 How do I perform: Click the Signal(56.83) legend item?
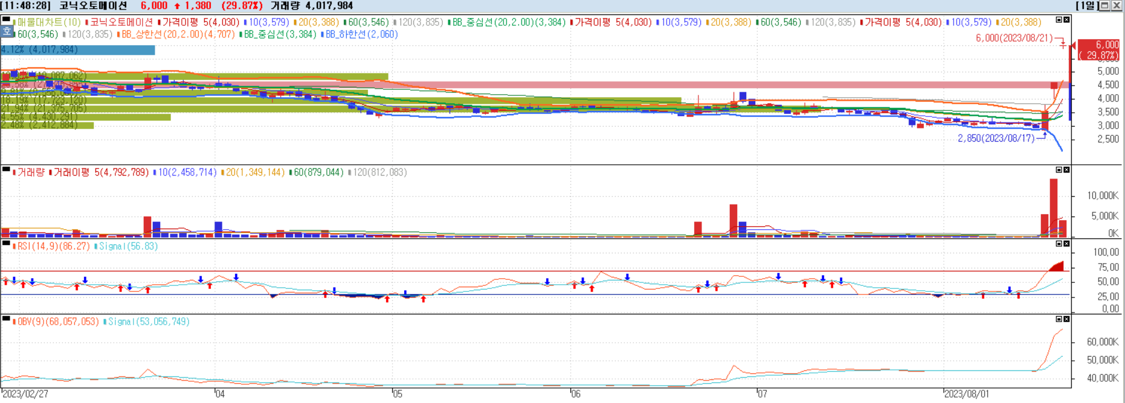[x=126, y=247]
